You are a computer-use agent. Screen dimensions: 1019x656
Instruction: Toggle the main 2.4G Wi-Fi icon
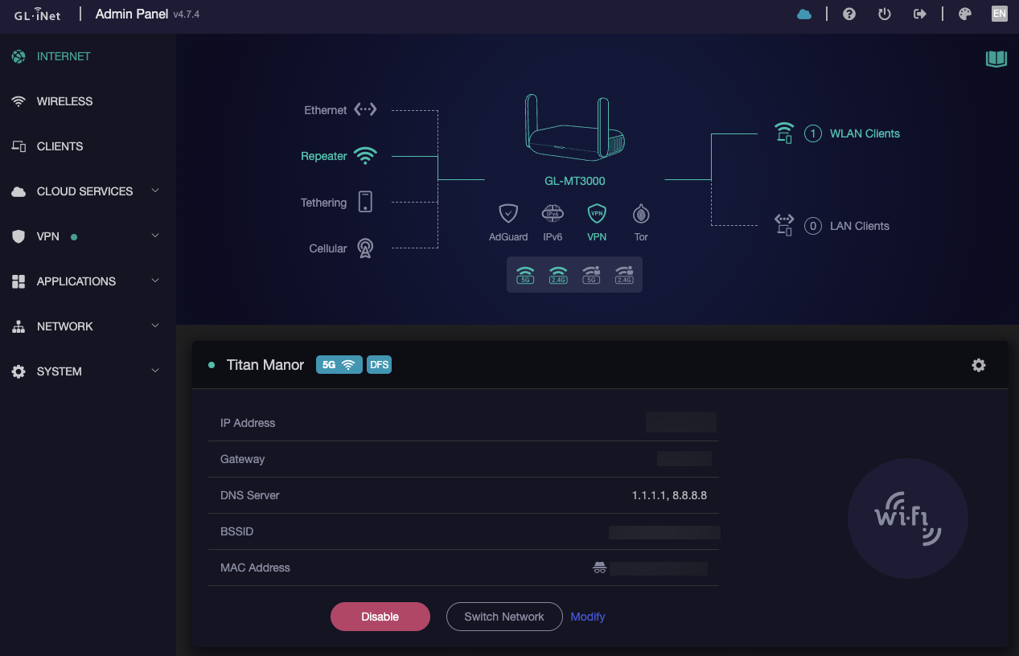(x=558, y=275)
